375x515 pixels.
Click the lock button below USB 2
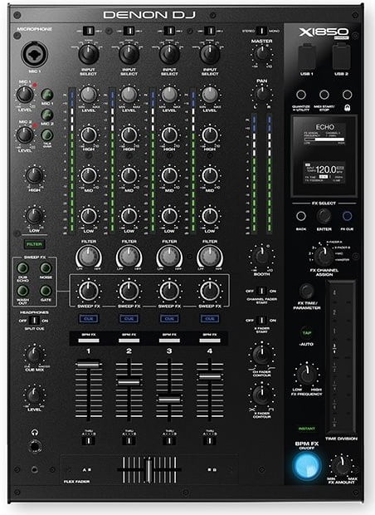tap(347, 95)
